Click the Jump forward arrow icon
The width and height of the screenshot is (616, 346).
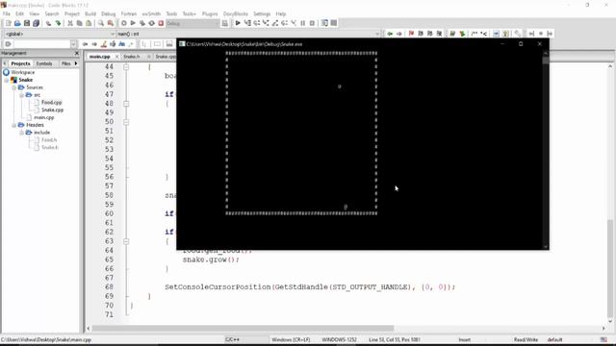[399, 34]
